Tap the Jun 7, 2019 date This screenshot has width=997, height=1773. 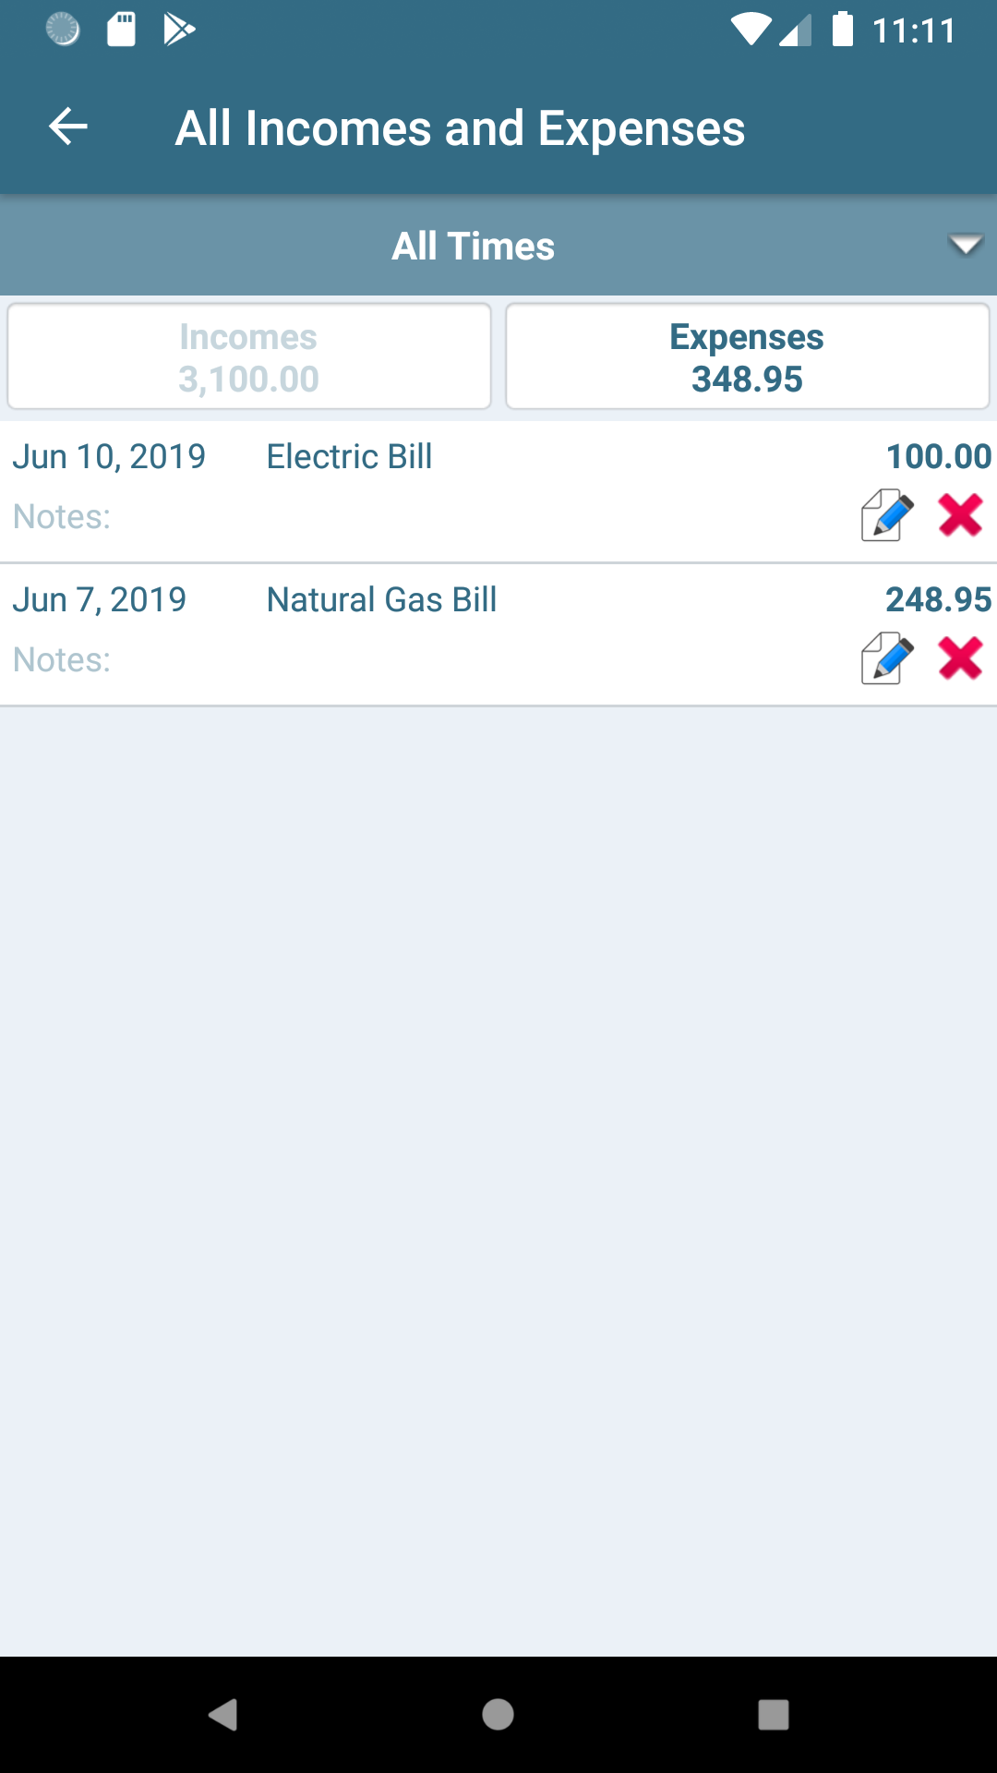point(100,600)
